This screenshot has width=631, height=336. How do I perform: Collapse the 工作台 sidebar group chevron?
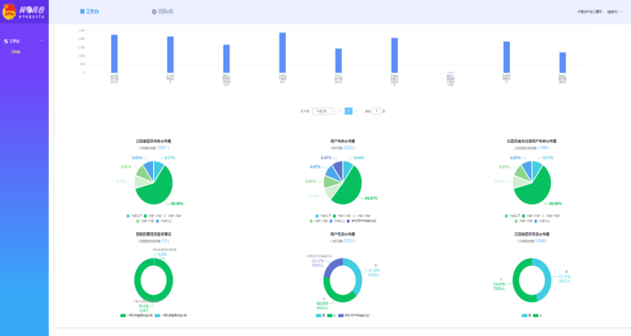coord(42,41)
